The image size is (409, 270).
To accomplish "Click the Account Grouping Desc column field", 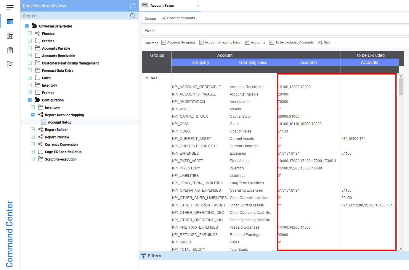I will 220,43.
